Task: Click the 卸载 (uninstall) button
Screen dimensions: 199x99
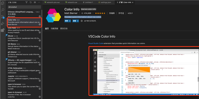Action: (x=75, y=21)
